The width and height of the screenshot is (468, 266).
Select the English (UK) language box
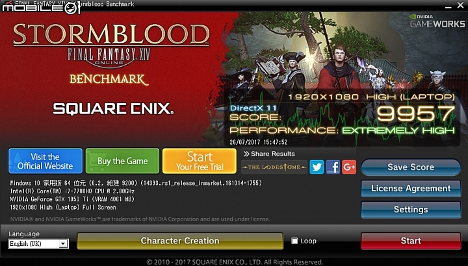pos(38,244)
